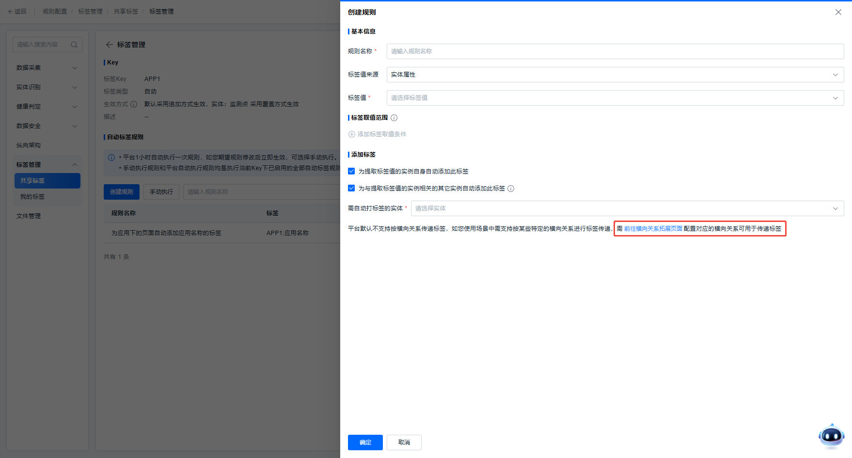Close the 创建规则 panel with X icon

[x=838, y=12]
